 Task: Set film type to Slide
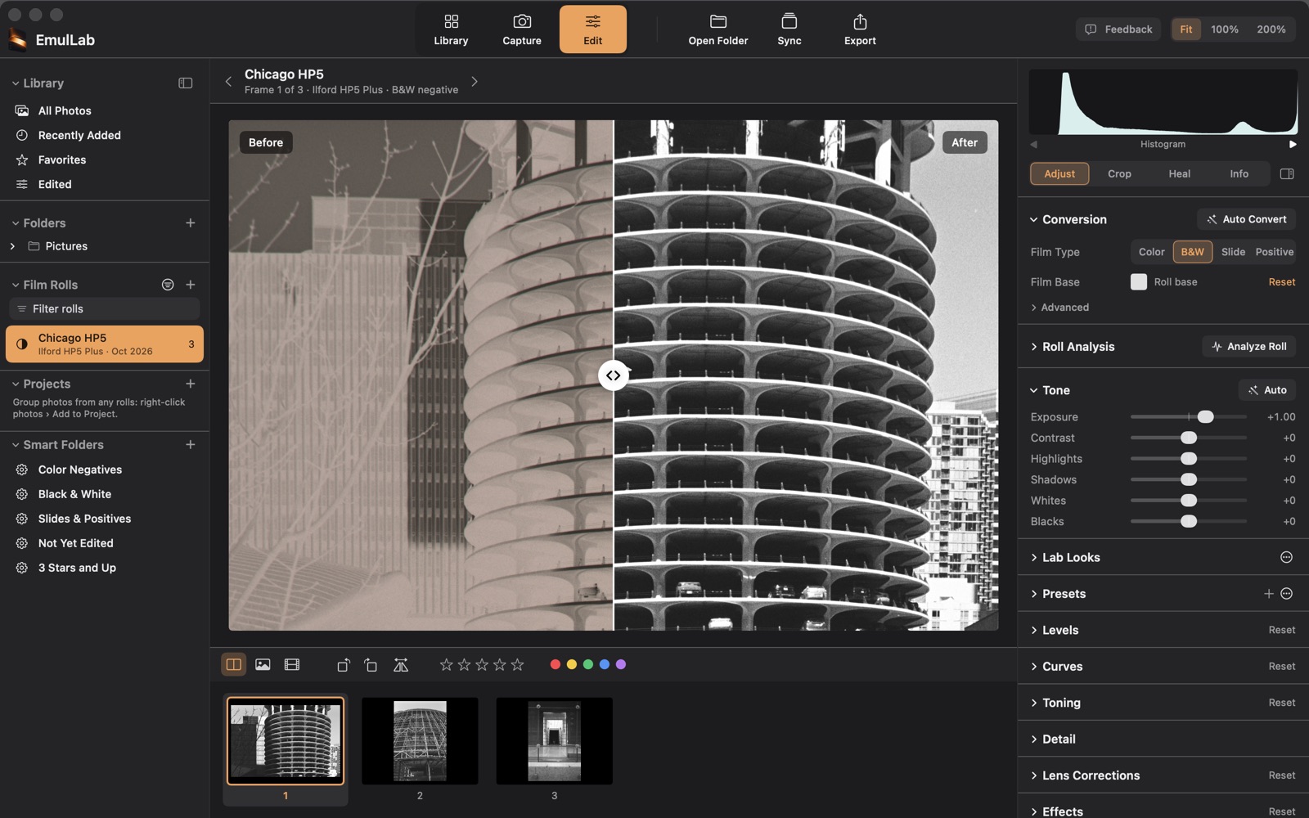point(1233,252)
